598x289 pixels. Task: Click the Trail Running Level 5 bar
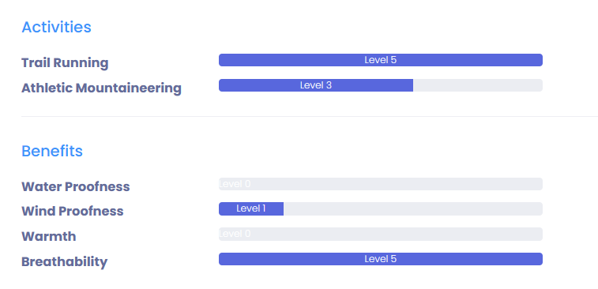(x=381, y=60)
